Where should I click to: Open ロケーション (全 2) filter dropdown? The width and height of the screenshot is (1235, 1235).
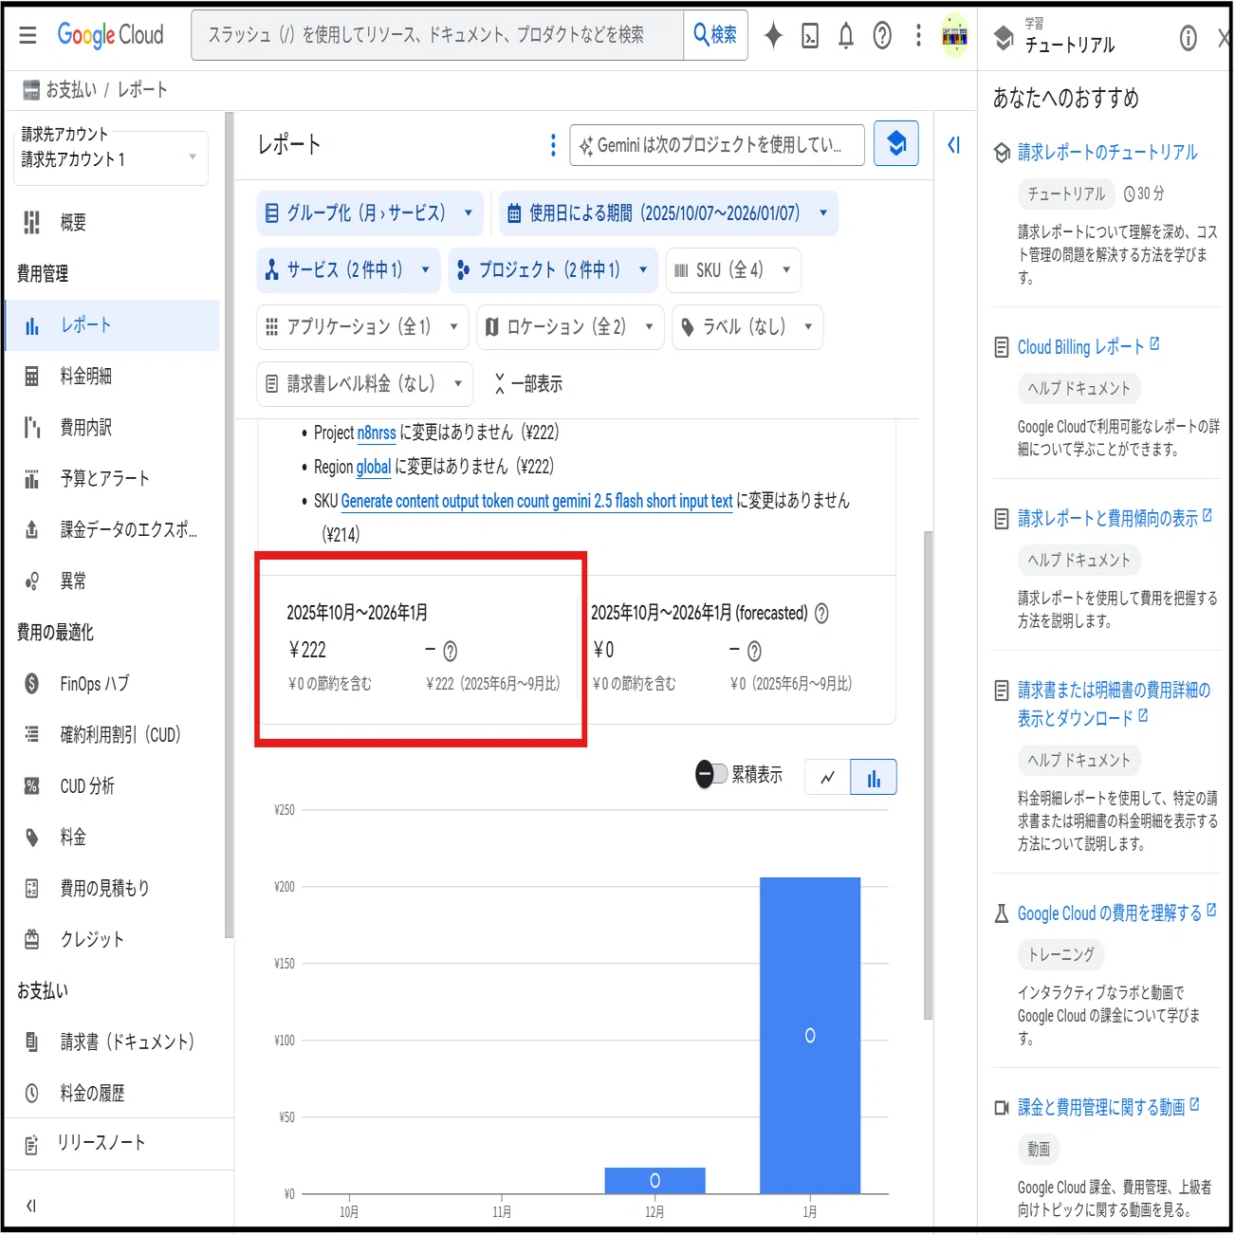[570, 327]
